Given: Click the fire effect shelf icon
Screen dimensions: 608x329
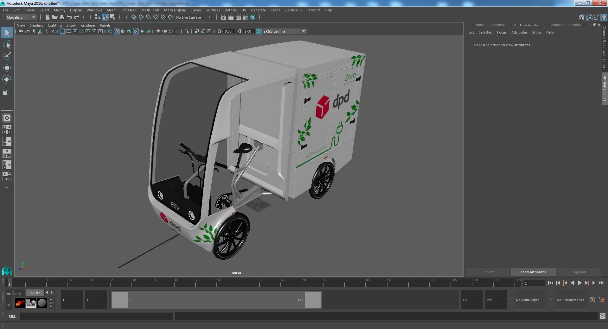Looking at the screenshot, I should coord(20,303).
